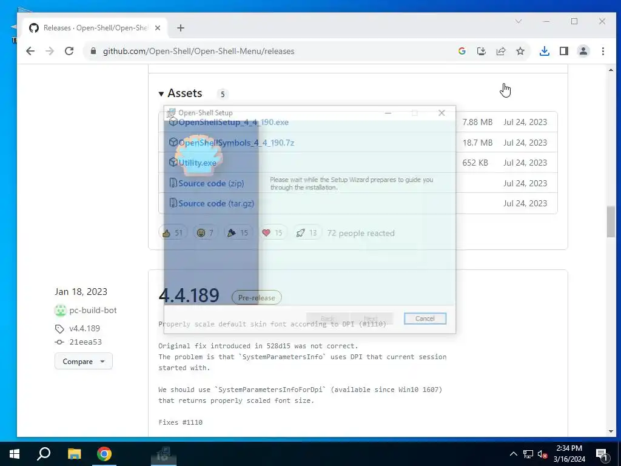
Task: Click the thumbs up reaction 51
Action: (x=172, y=233)
